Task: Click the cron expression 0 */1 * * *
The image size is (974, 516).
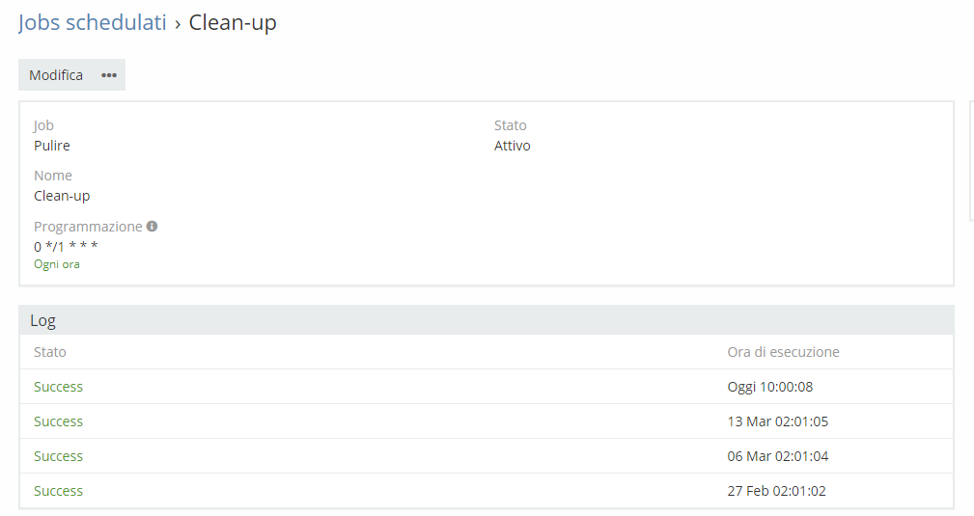Action: 66,246
